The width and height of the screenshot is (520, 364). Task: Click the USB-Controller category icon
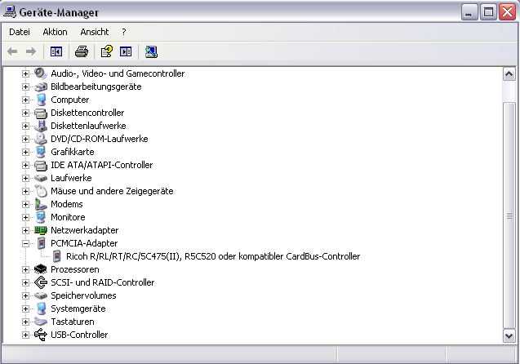click(42, 335)
